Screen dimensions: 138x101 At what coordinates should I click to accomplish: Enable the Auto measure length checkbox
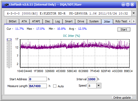(55, 86)
